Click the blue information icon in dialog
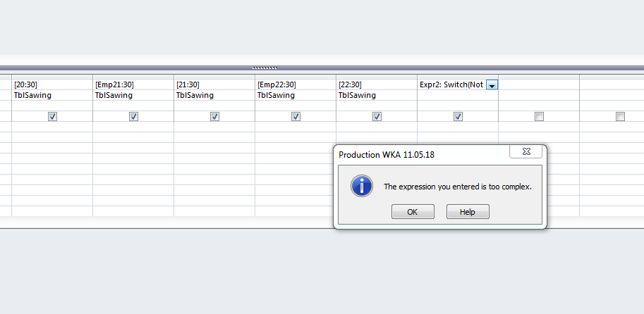This screenshot has height=314, width=644. 362,187
